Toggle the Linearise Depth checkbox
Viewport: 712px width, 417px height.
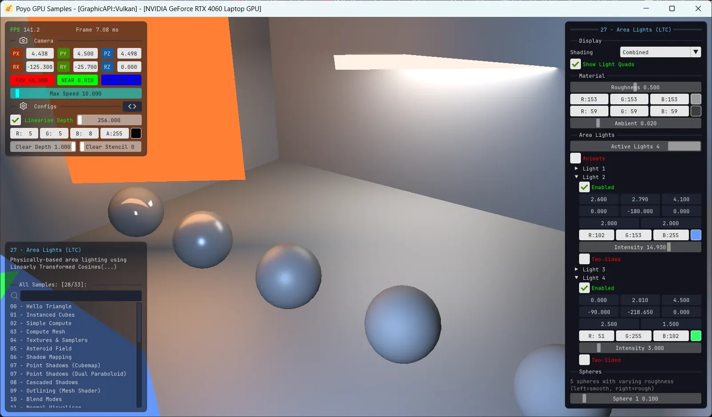click(16, 120)
